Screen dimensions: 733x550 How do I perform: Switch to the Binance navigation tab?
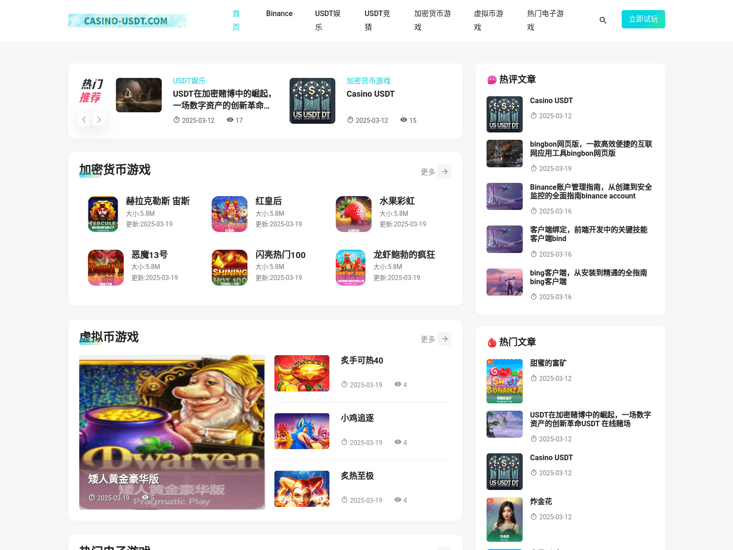coord(279,14)
